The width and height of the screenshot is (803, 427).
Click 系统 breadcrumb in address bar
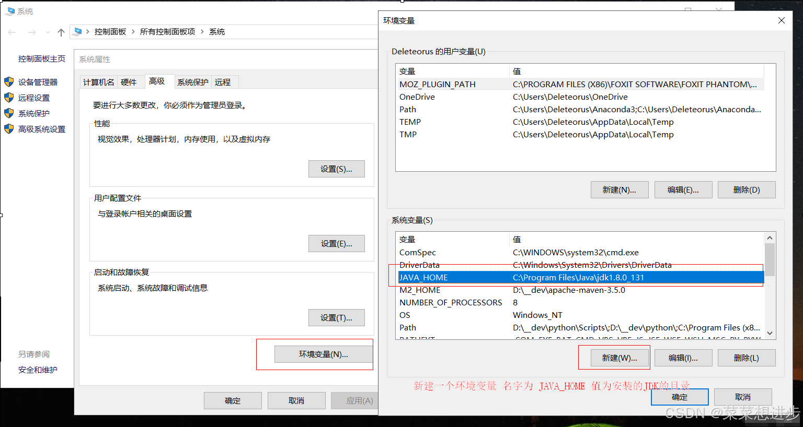pyautogui.click(x=217, y=32)
